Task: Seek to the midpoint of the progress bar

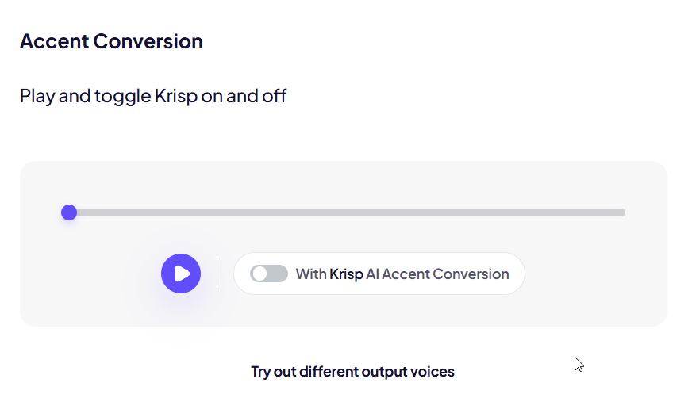Action: click(347, 212)
